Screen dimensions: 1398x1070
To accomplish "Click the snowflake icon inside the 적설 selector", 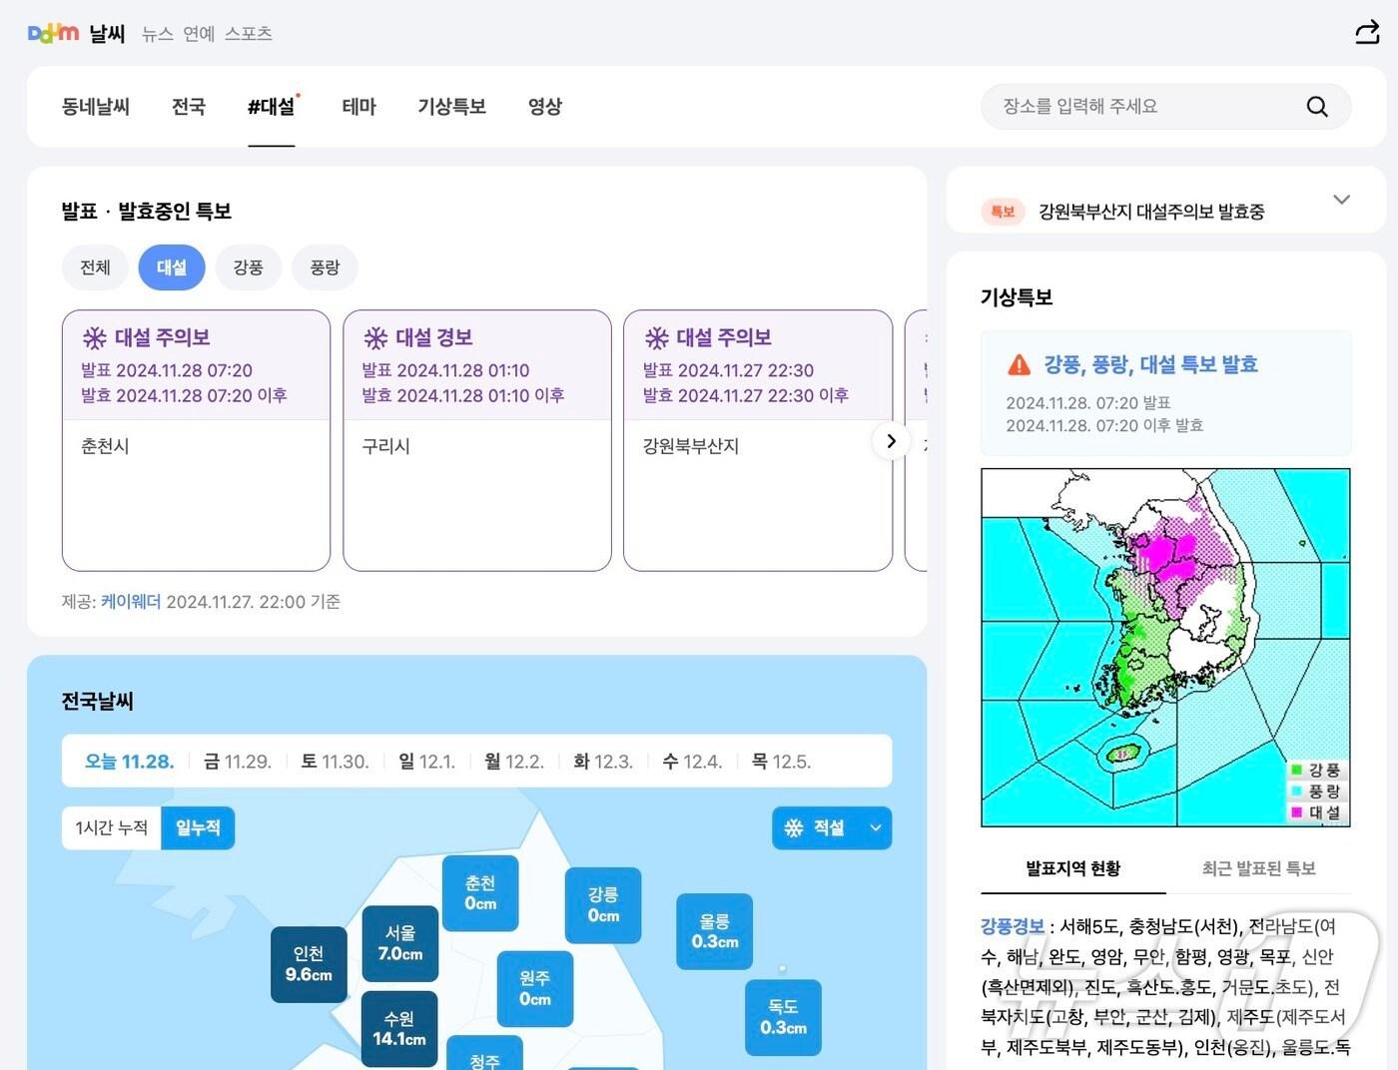I will point(794,827).
